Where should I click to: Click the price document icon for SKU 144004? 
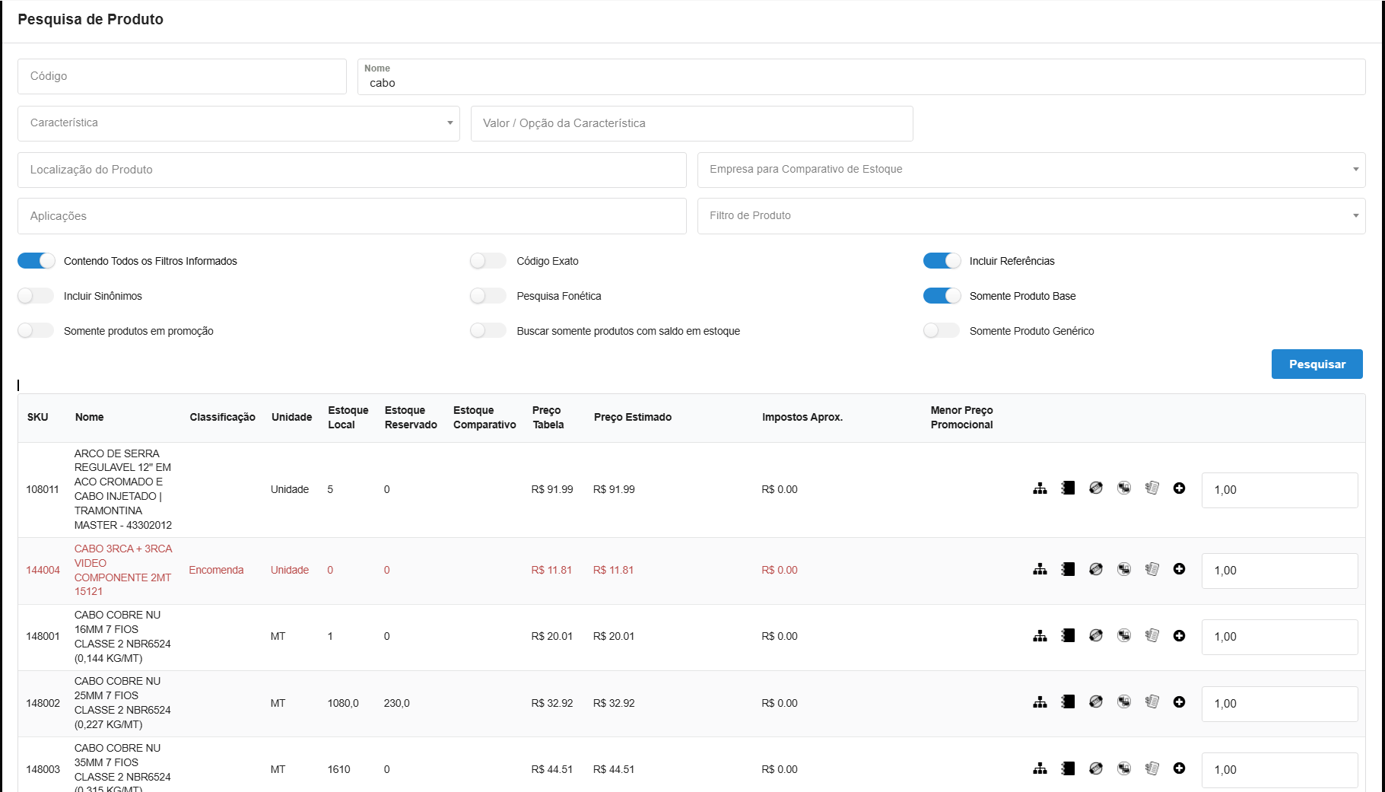(x=1152, y=569)
